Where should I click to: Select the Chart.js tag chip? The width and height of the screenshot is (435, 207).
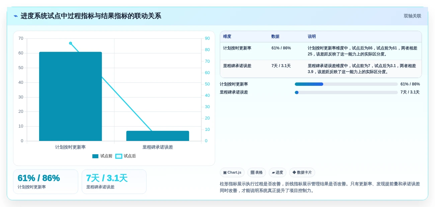tap(232, 172)
